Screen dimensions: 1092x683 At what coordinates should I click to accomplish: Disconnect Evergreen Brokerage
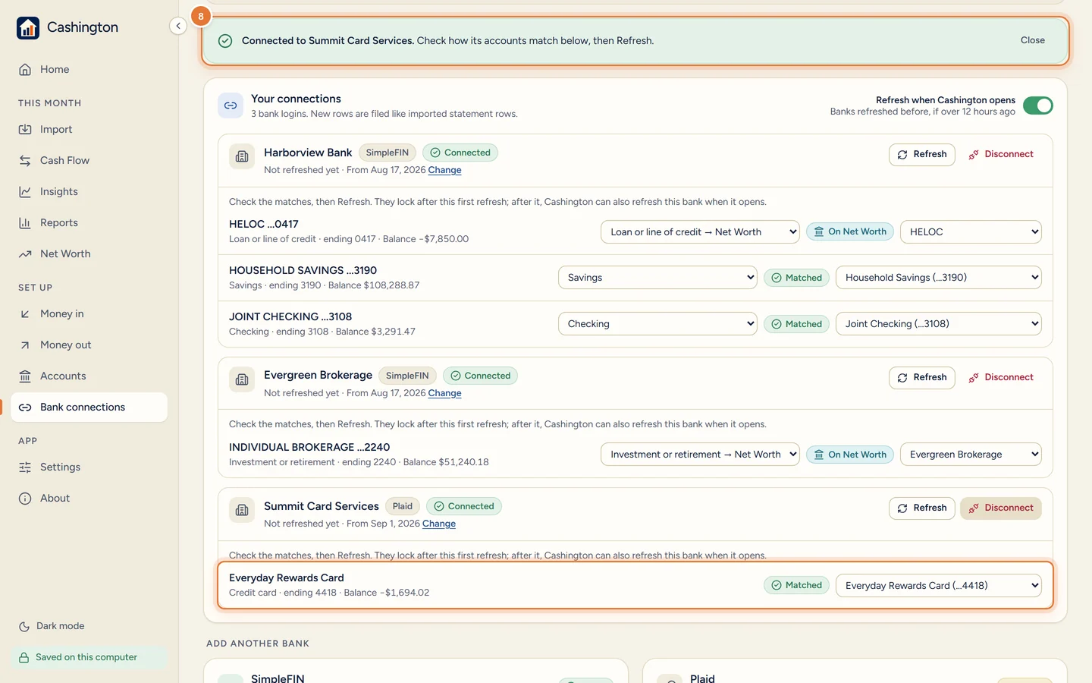1001,377
